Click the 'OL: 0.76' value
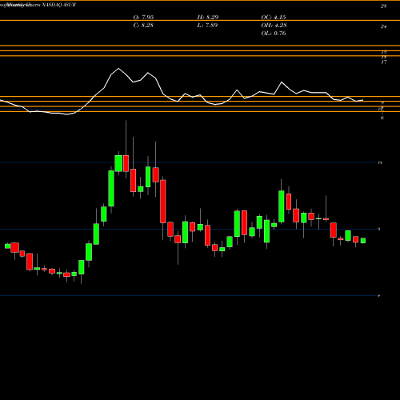400x400 pixels. tap(274, 33)
